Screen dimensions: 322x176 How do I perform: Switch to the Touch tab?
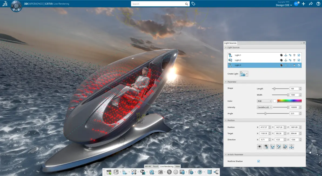tap(156, 166)
